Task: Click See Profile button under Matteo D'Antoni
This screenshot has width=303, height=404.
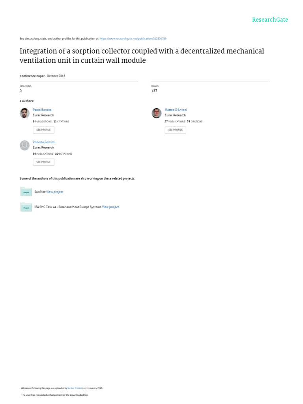Action: tap(176, 130)
